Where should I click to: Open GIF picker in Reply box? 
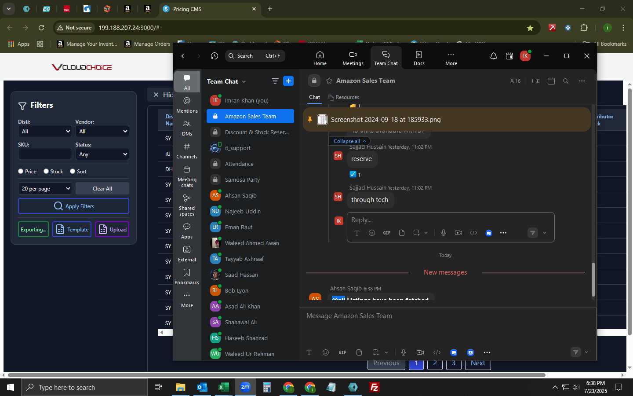(387, 233)
